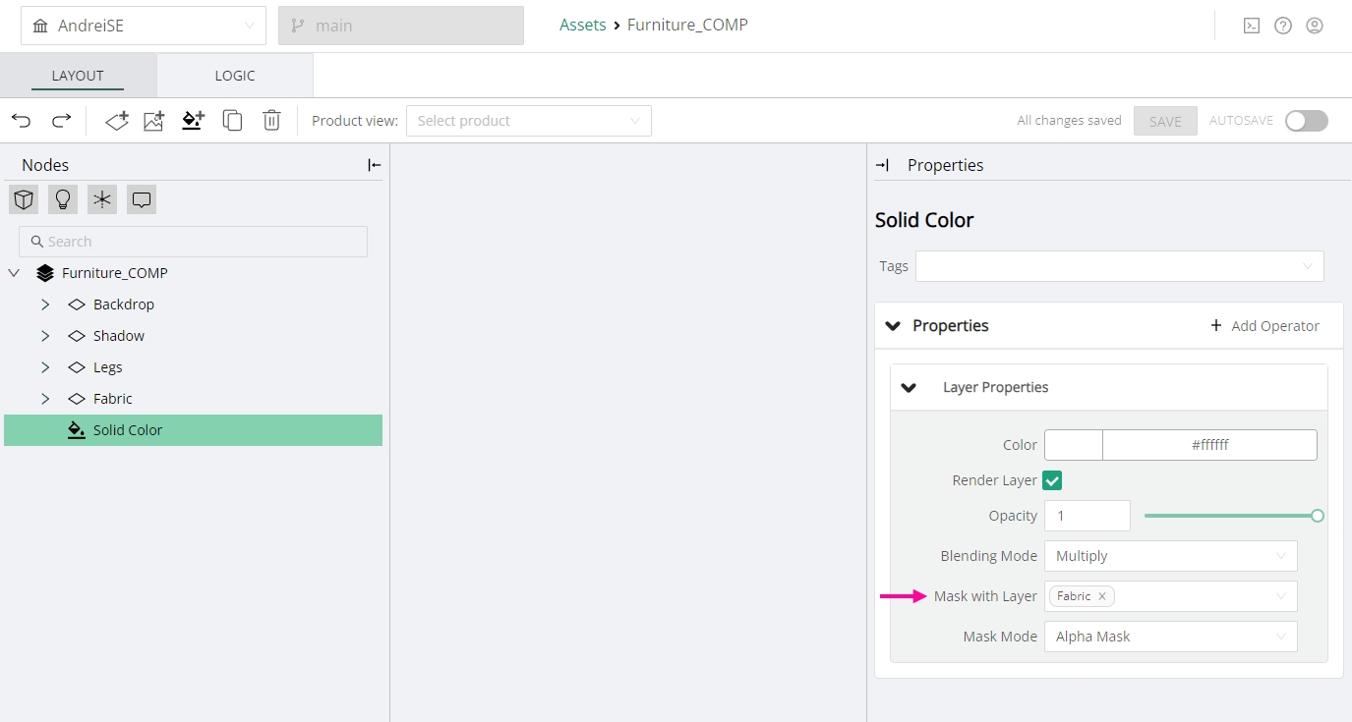The image size is (1352, 722).
Task: Switch to the LAYOUT tab
Action: point(78,76)
